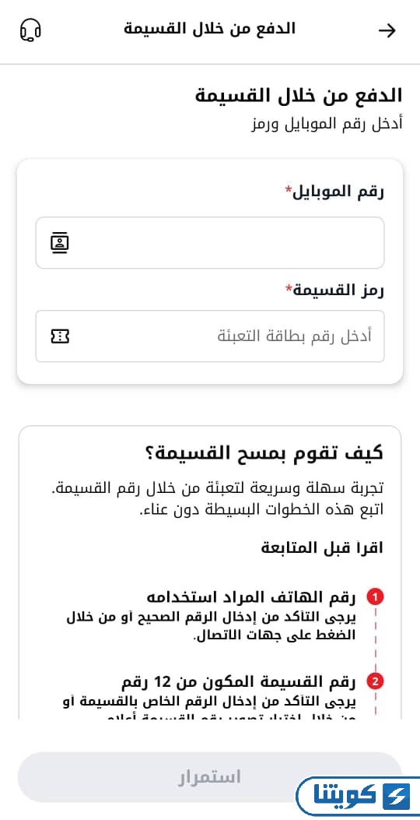420x820 pixels.
Task: Tap the استمرار continue button
Action: 210,777
